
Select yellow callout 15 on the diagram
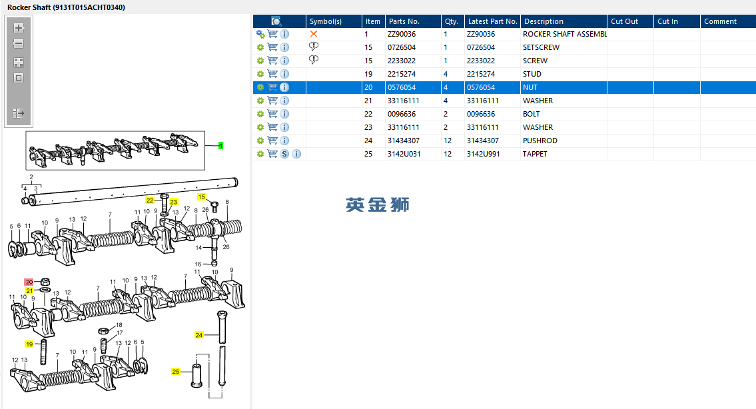(x=202, y=197)
